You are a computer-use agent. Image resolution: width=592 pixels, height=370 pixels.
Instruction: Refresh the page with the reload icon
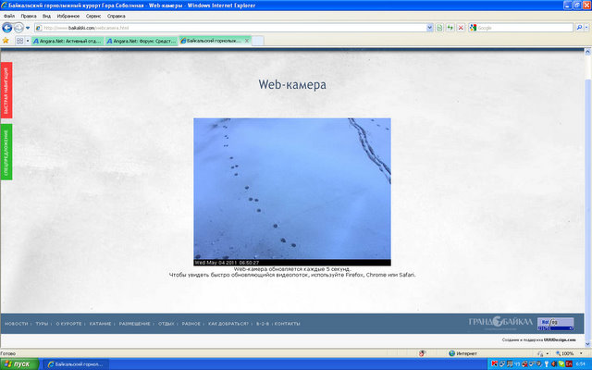coord(450,28)
